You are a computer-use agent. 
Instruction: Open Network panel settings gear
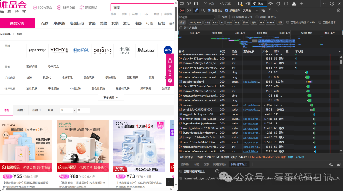coord(339,10)
